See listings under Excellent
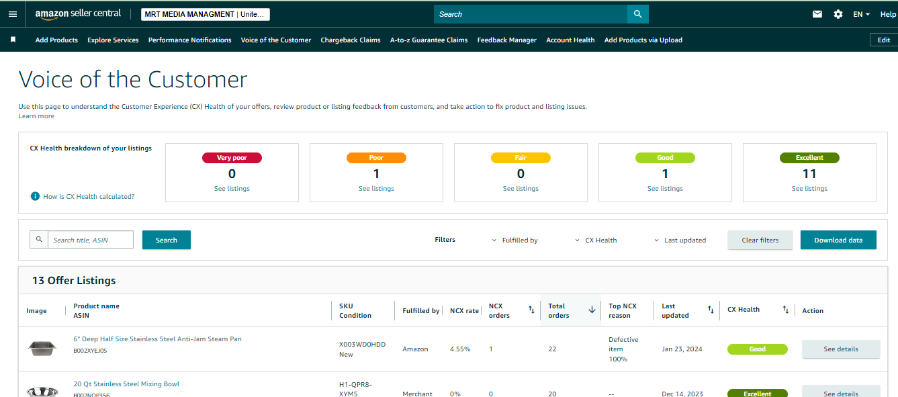This screenshot has width=898, height=397. click(809, 189)
